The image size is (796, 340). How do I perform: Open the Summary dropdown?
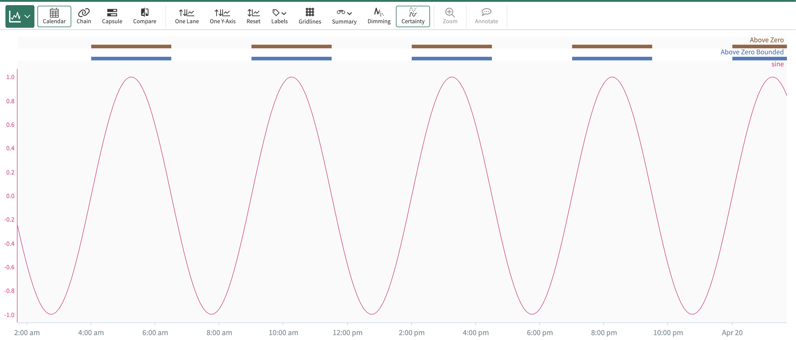(344, 16)
